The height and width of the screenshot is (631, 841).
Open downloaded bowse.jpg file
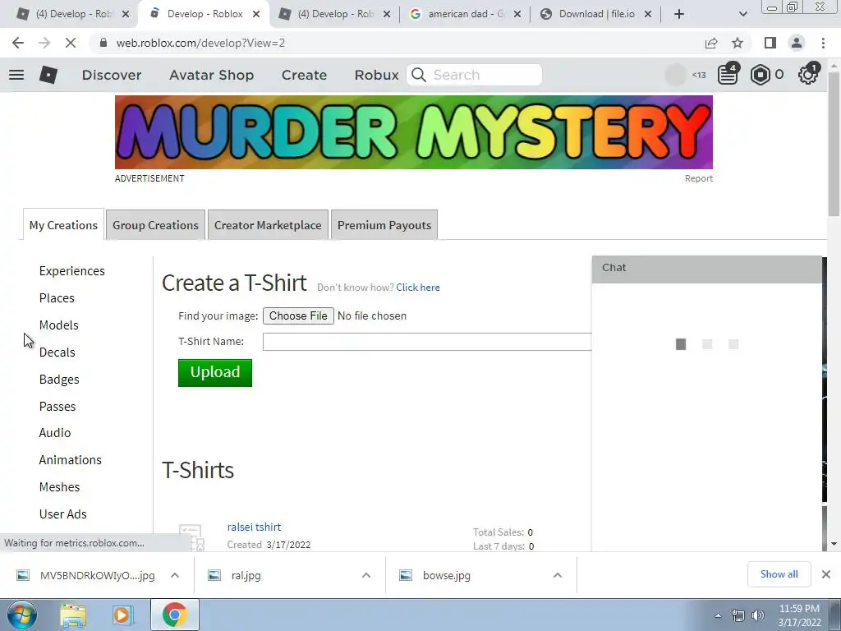point(446,575)
